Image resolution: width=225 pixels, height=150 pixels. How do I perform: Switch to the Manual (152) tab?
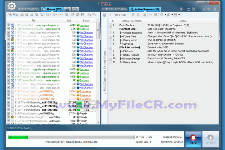[x=52, y=9]
